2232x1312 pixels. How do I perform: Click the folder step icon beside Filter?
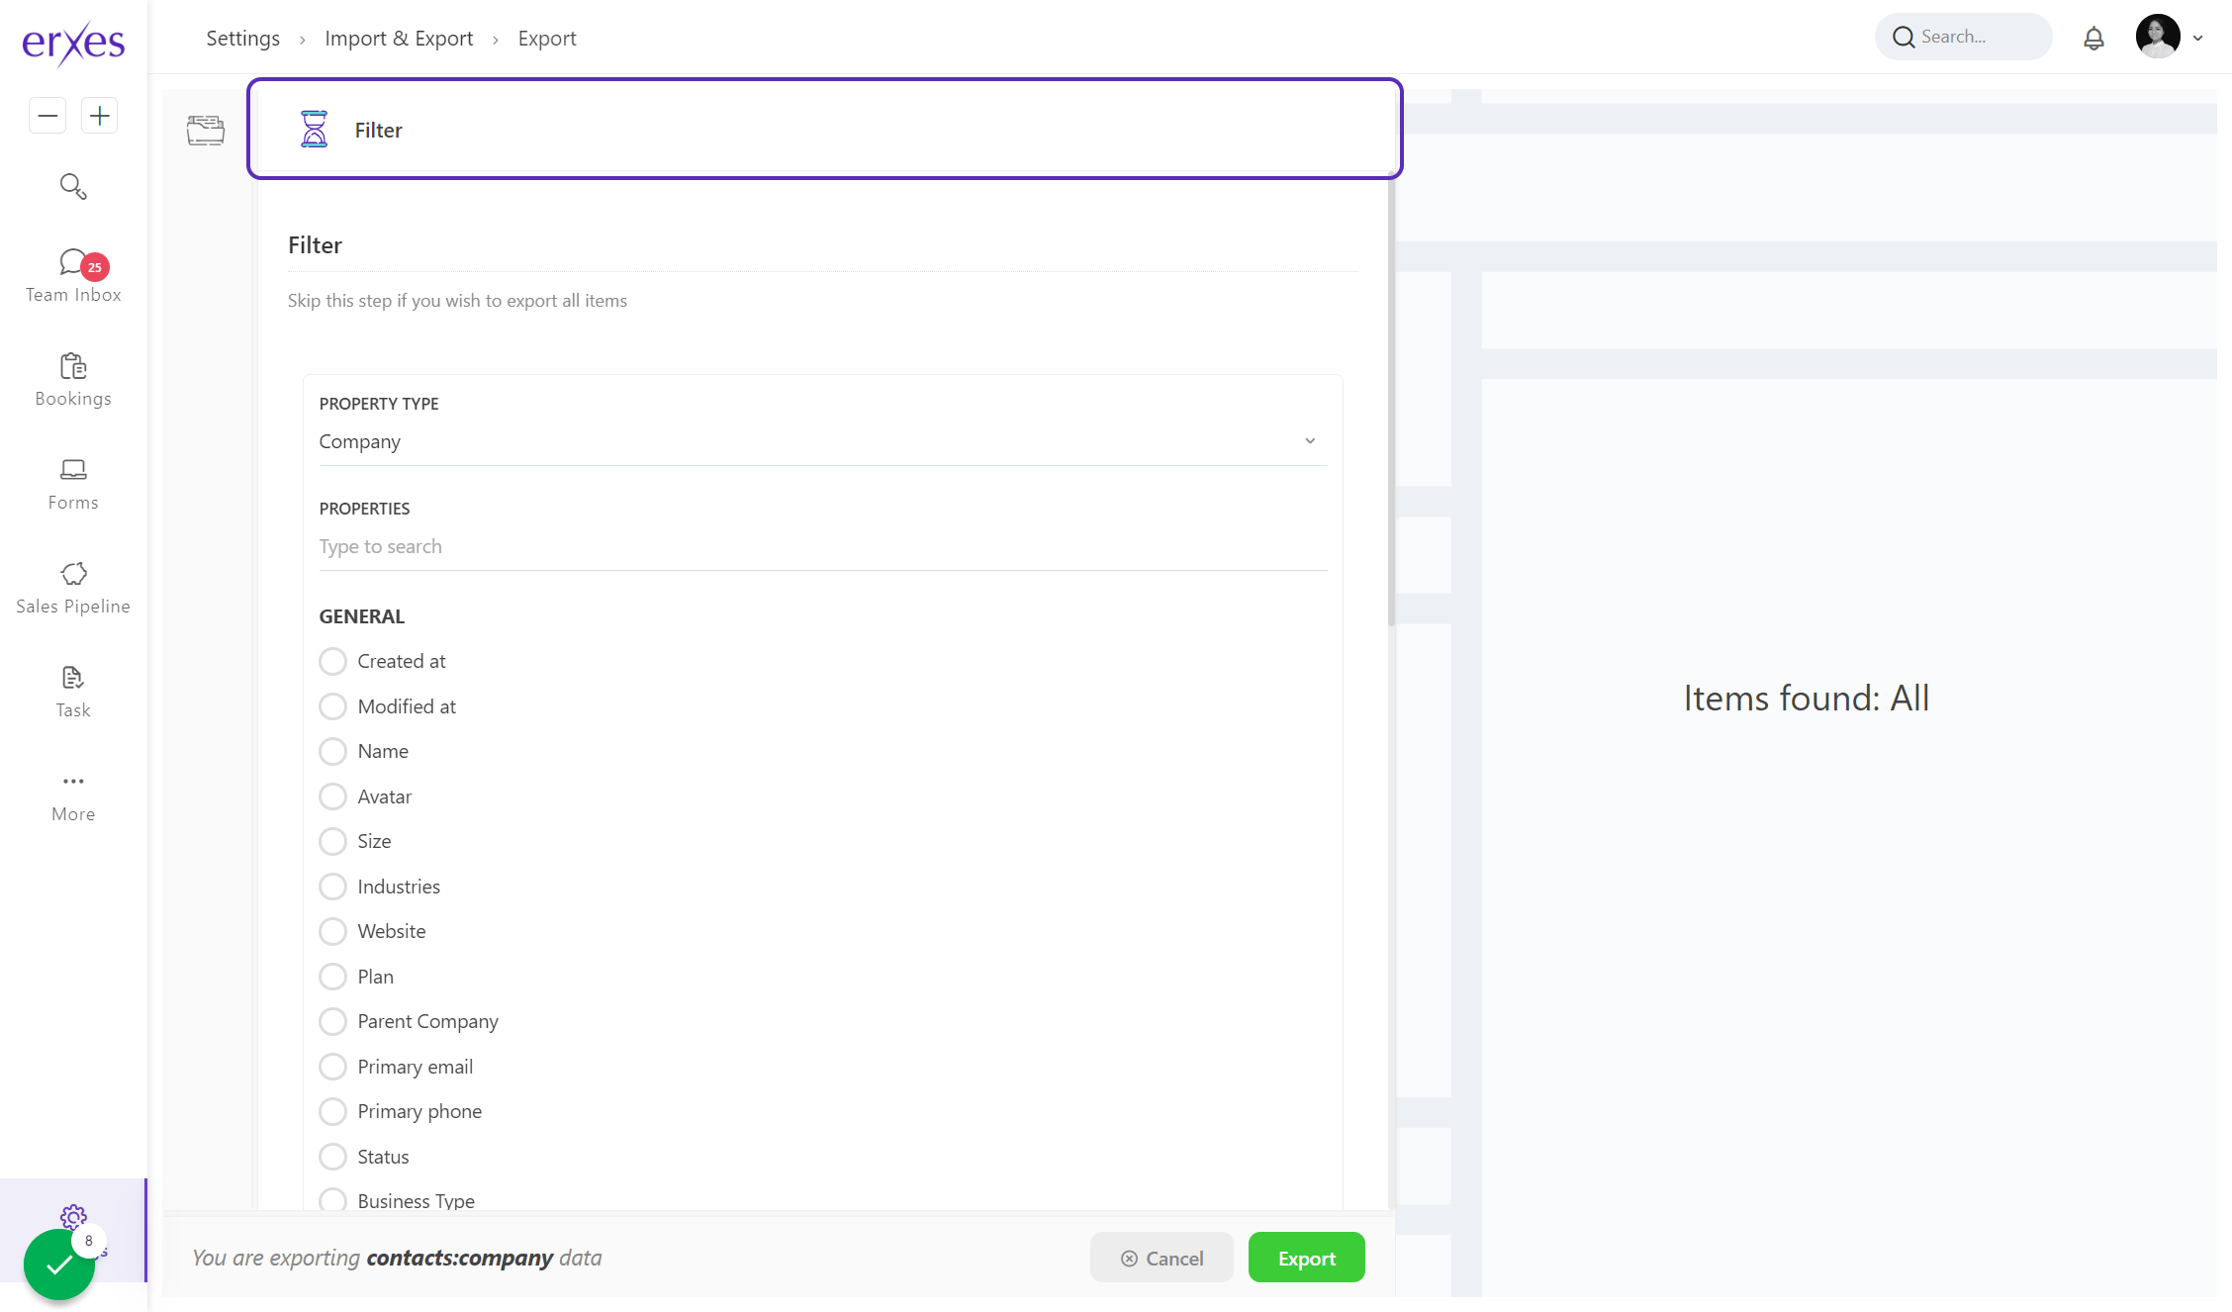206,130
